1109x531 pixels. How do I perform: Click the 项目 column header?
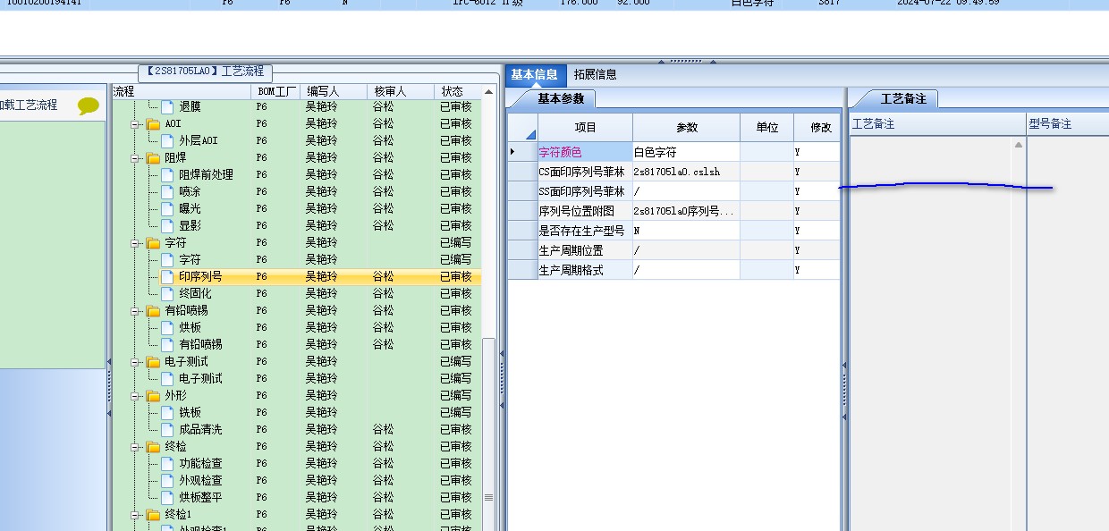click(x=585, y=128)
